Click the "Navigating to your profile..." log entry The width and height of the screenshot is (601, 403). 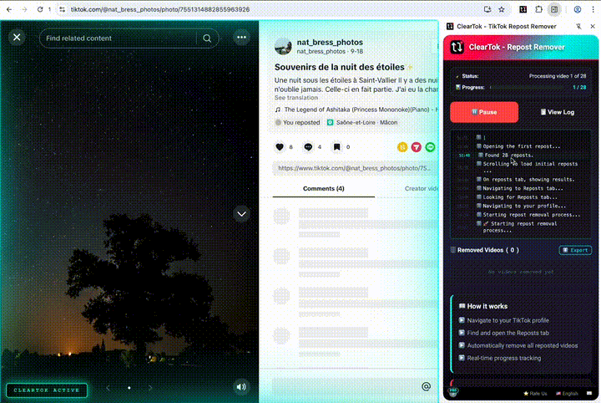tap(523, 207)
